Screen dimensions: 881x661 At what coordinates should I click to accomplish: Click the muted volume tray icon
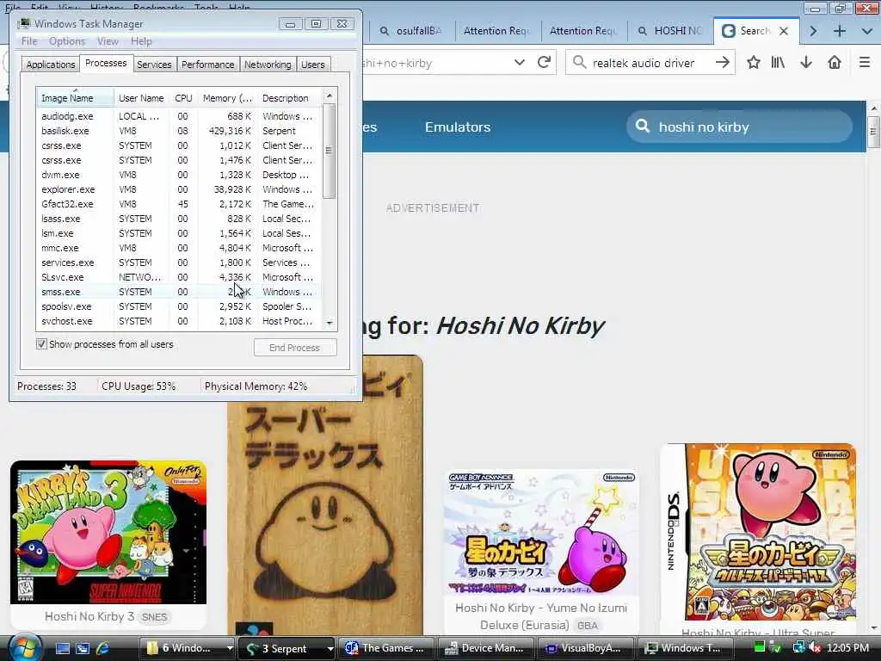[x=816, y=647]
